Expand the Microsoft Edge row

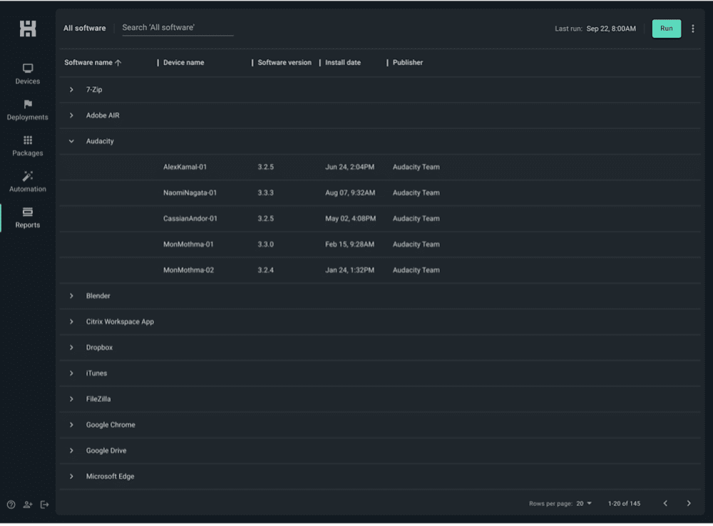[71, 477]
